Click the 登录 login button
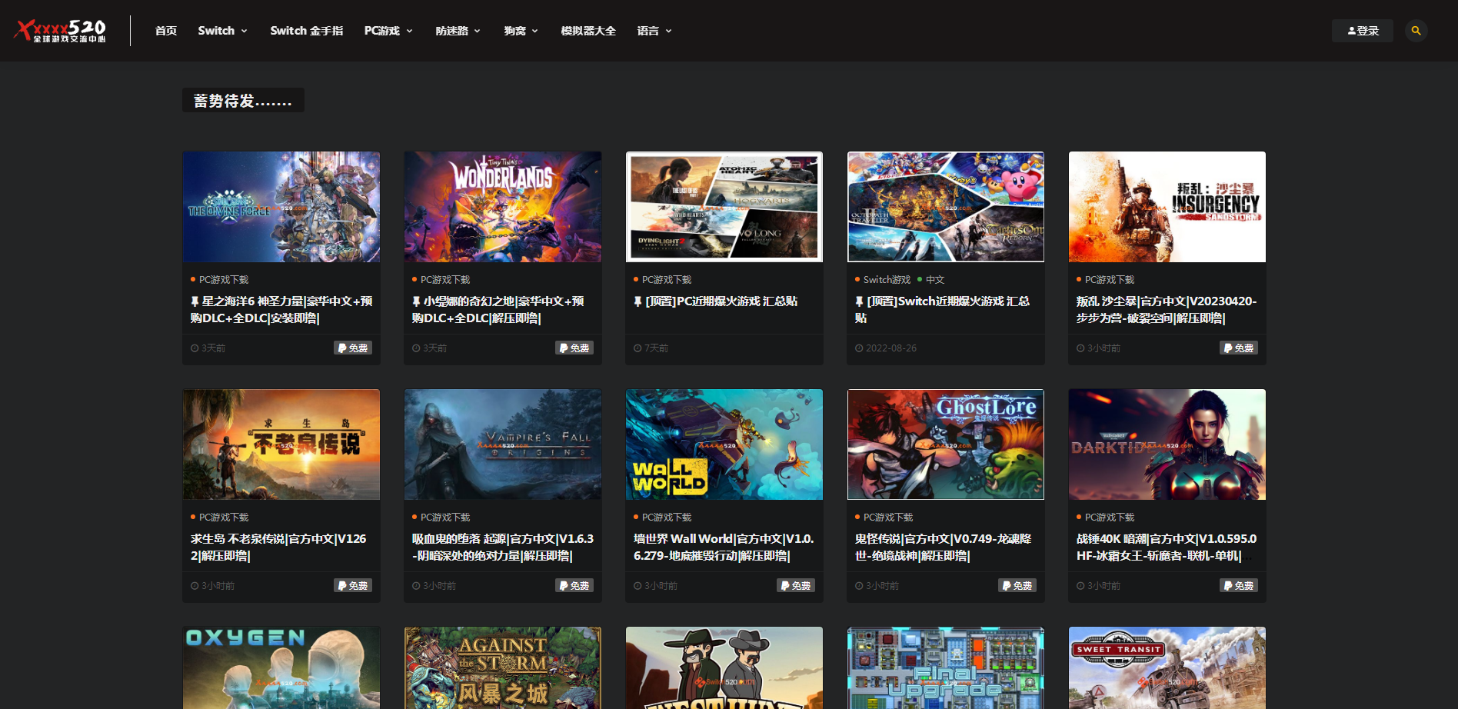 point(1363,31)
